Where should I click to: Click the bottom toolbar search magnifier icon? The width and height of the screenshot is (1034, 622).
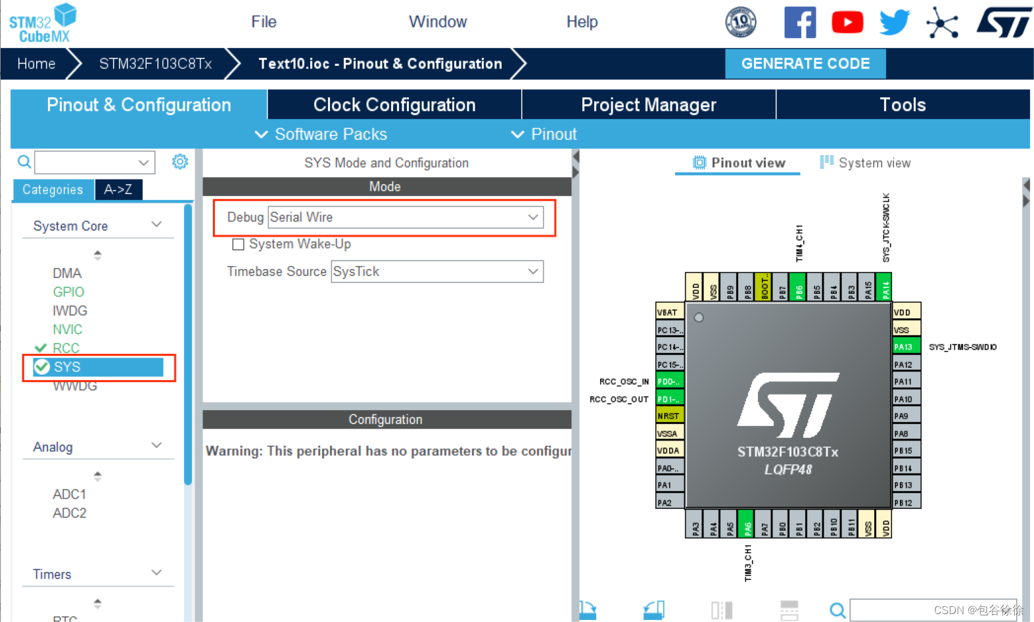click(x=837, y=611)
